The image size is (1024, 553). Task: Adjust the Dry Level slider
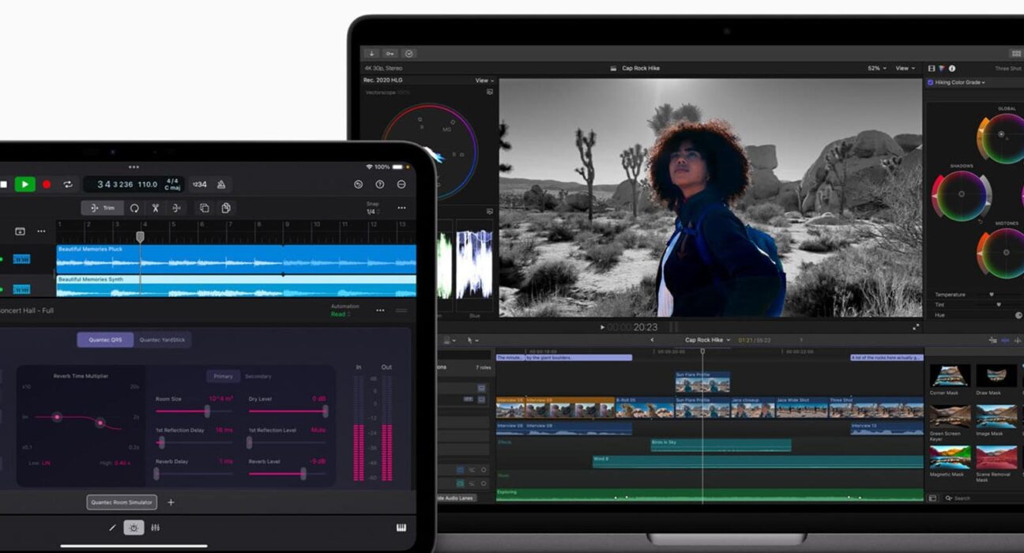point(288,412)
